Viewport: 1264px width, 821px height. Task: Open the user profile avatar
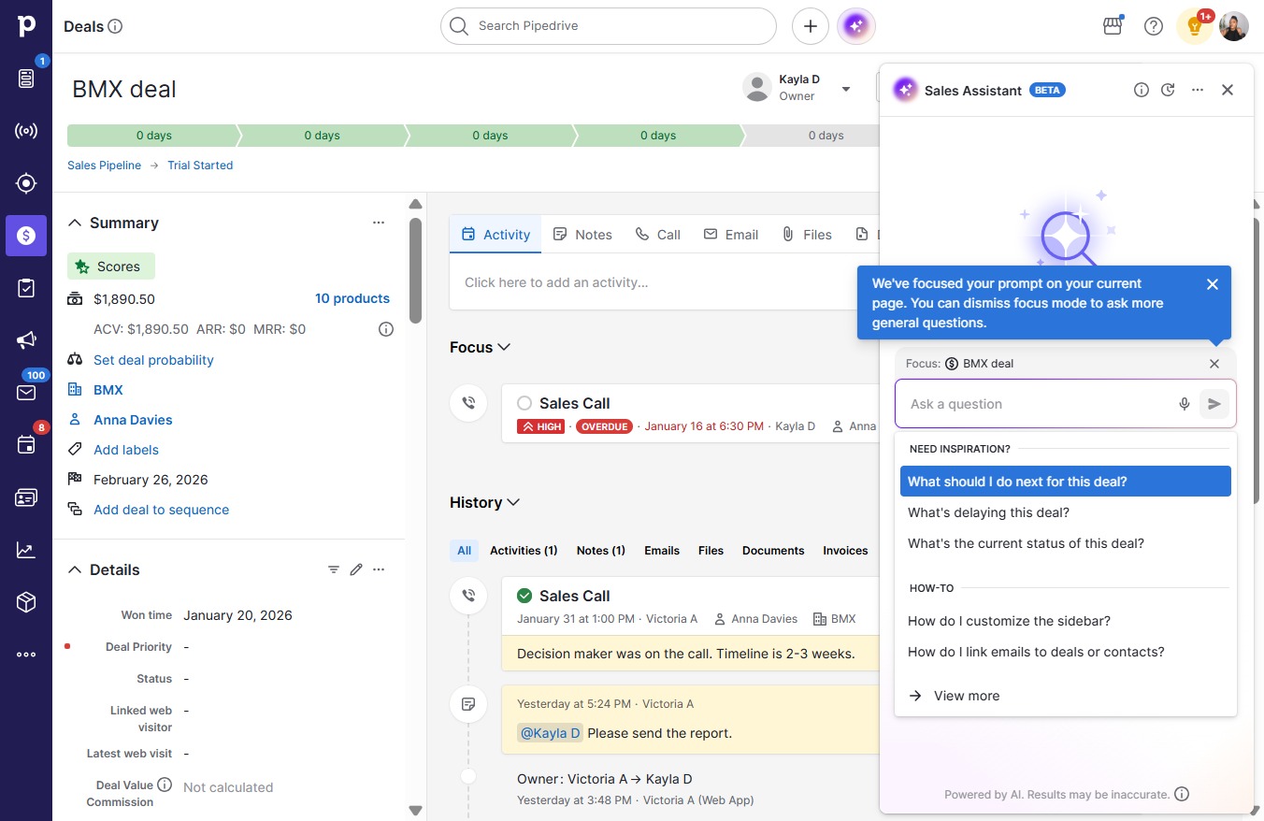[1234, 26]
